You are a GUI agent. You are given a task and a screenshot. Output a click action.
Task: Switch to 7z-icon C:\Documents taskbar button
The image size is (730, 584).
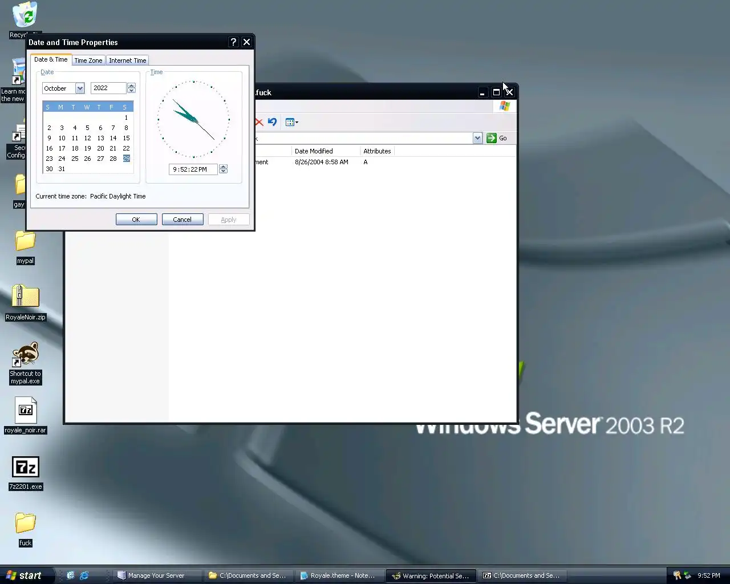(x=522, y=575)
